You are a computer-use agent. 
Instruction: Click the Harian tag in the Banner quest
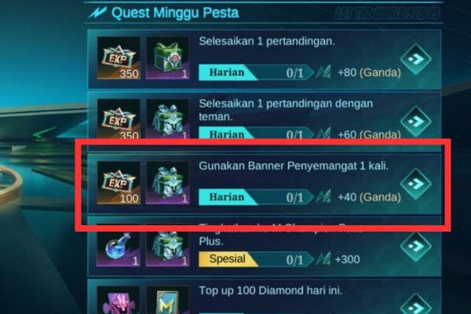tap(227, 197)
